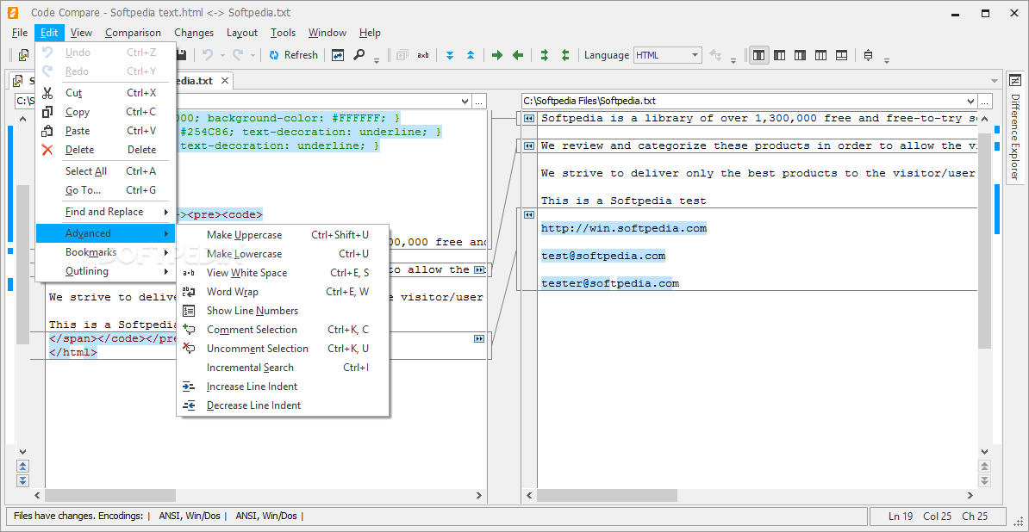Image resolution: width=1029 pixels, height=532 pixels.
Task: Expand the Bookmarks submenu
Action: click(x=106, y=252)
